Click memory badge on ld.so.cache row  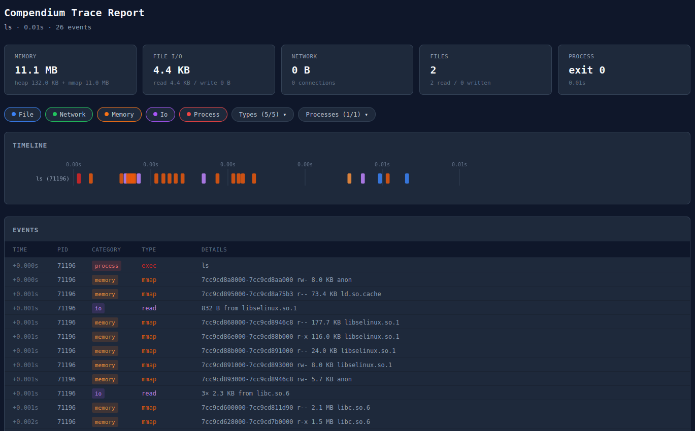[x=105, y=294]
